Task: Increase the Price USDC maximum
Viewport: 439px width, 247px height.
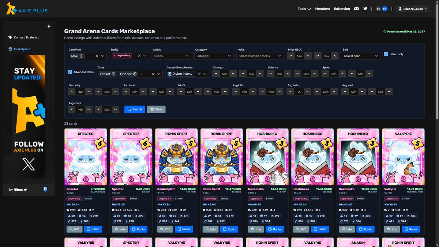Action: 335,56
